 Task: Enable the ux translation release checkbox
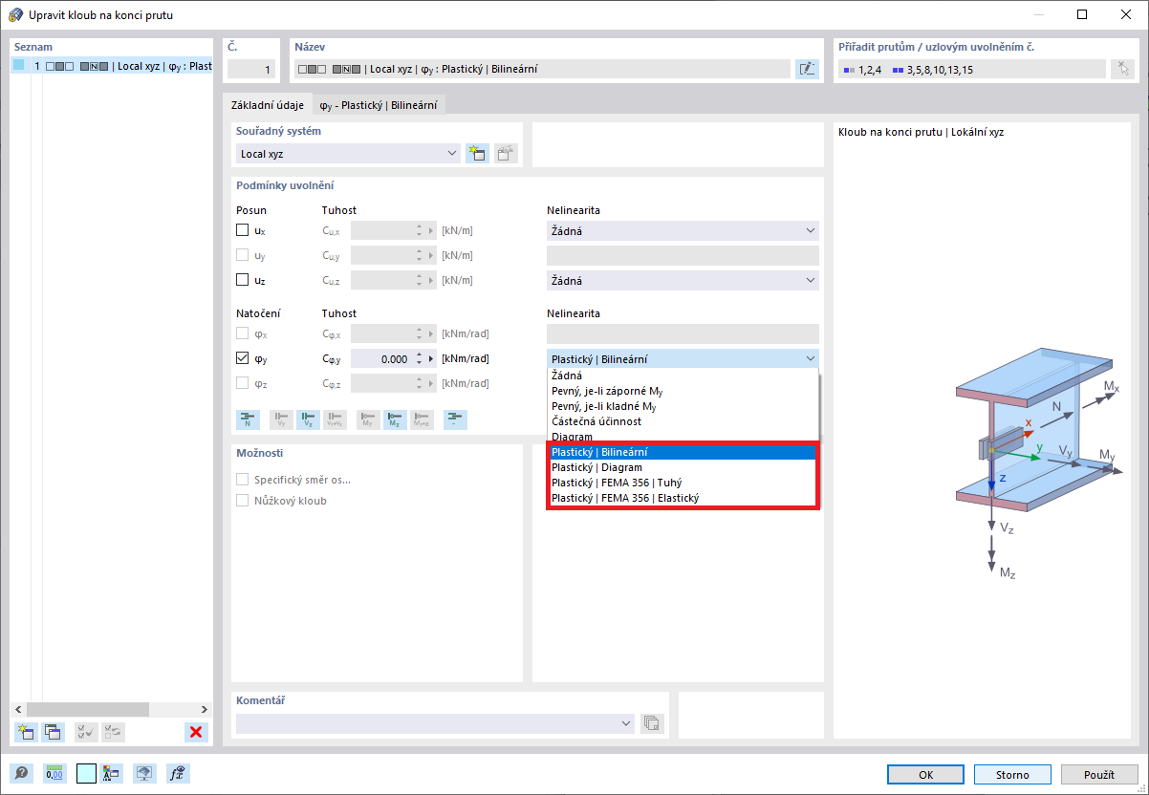pyautogui.click(x=243, y=230)
